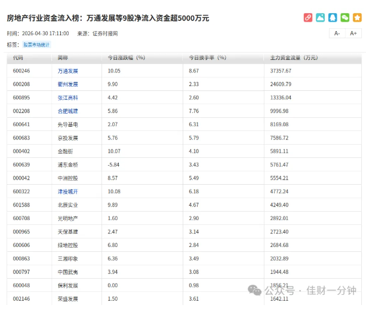Click the 荣盛发展 name cell
This screenshot has width=366, height=314.
pos(67,299)
